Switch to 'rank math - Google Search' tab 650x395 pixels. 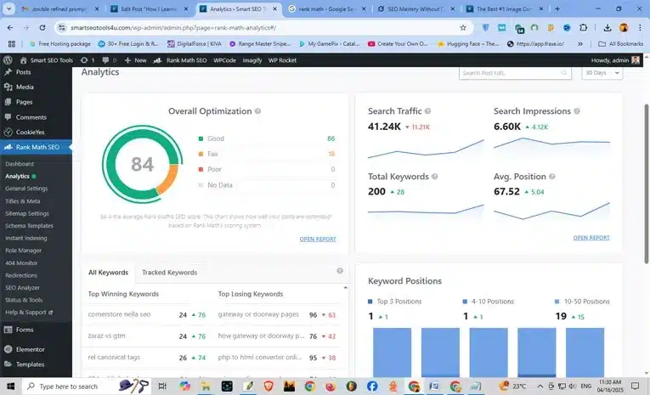click(327, 8)
